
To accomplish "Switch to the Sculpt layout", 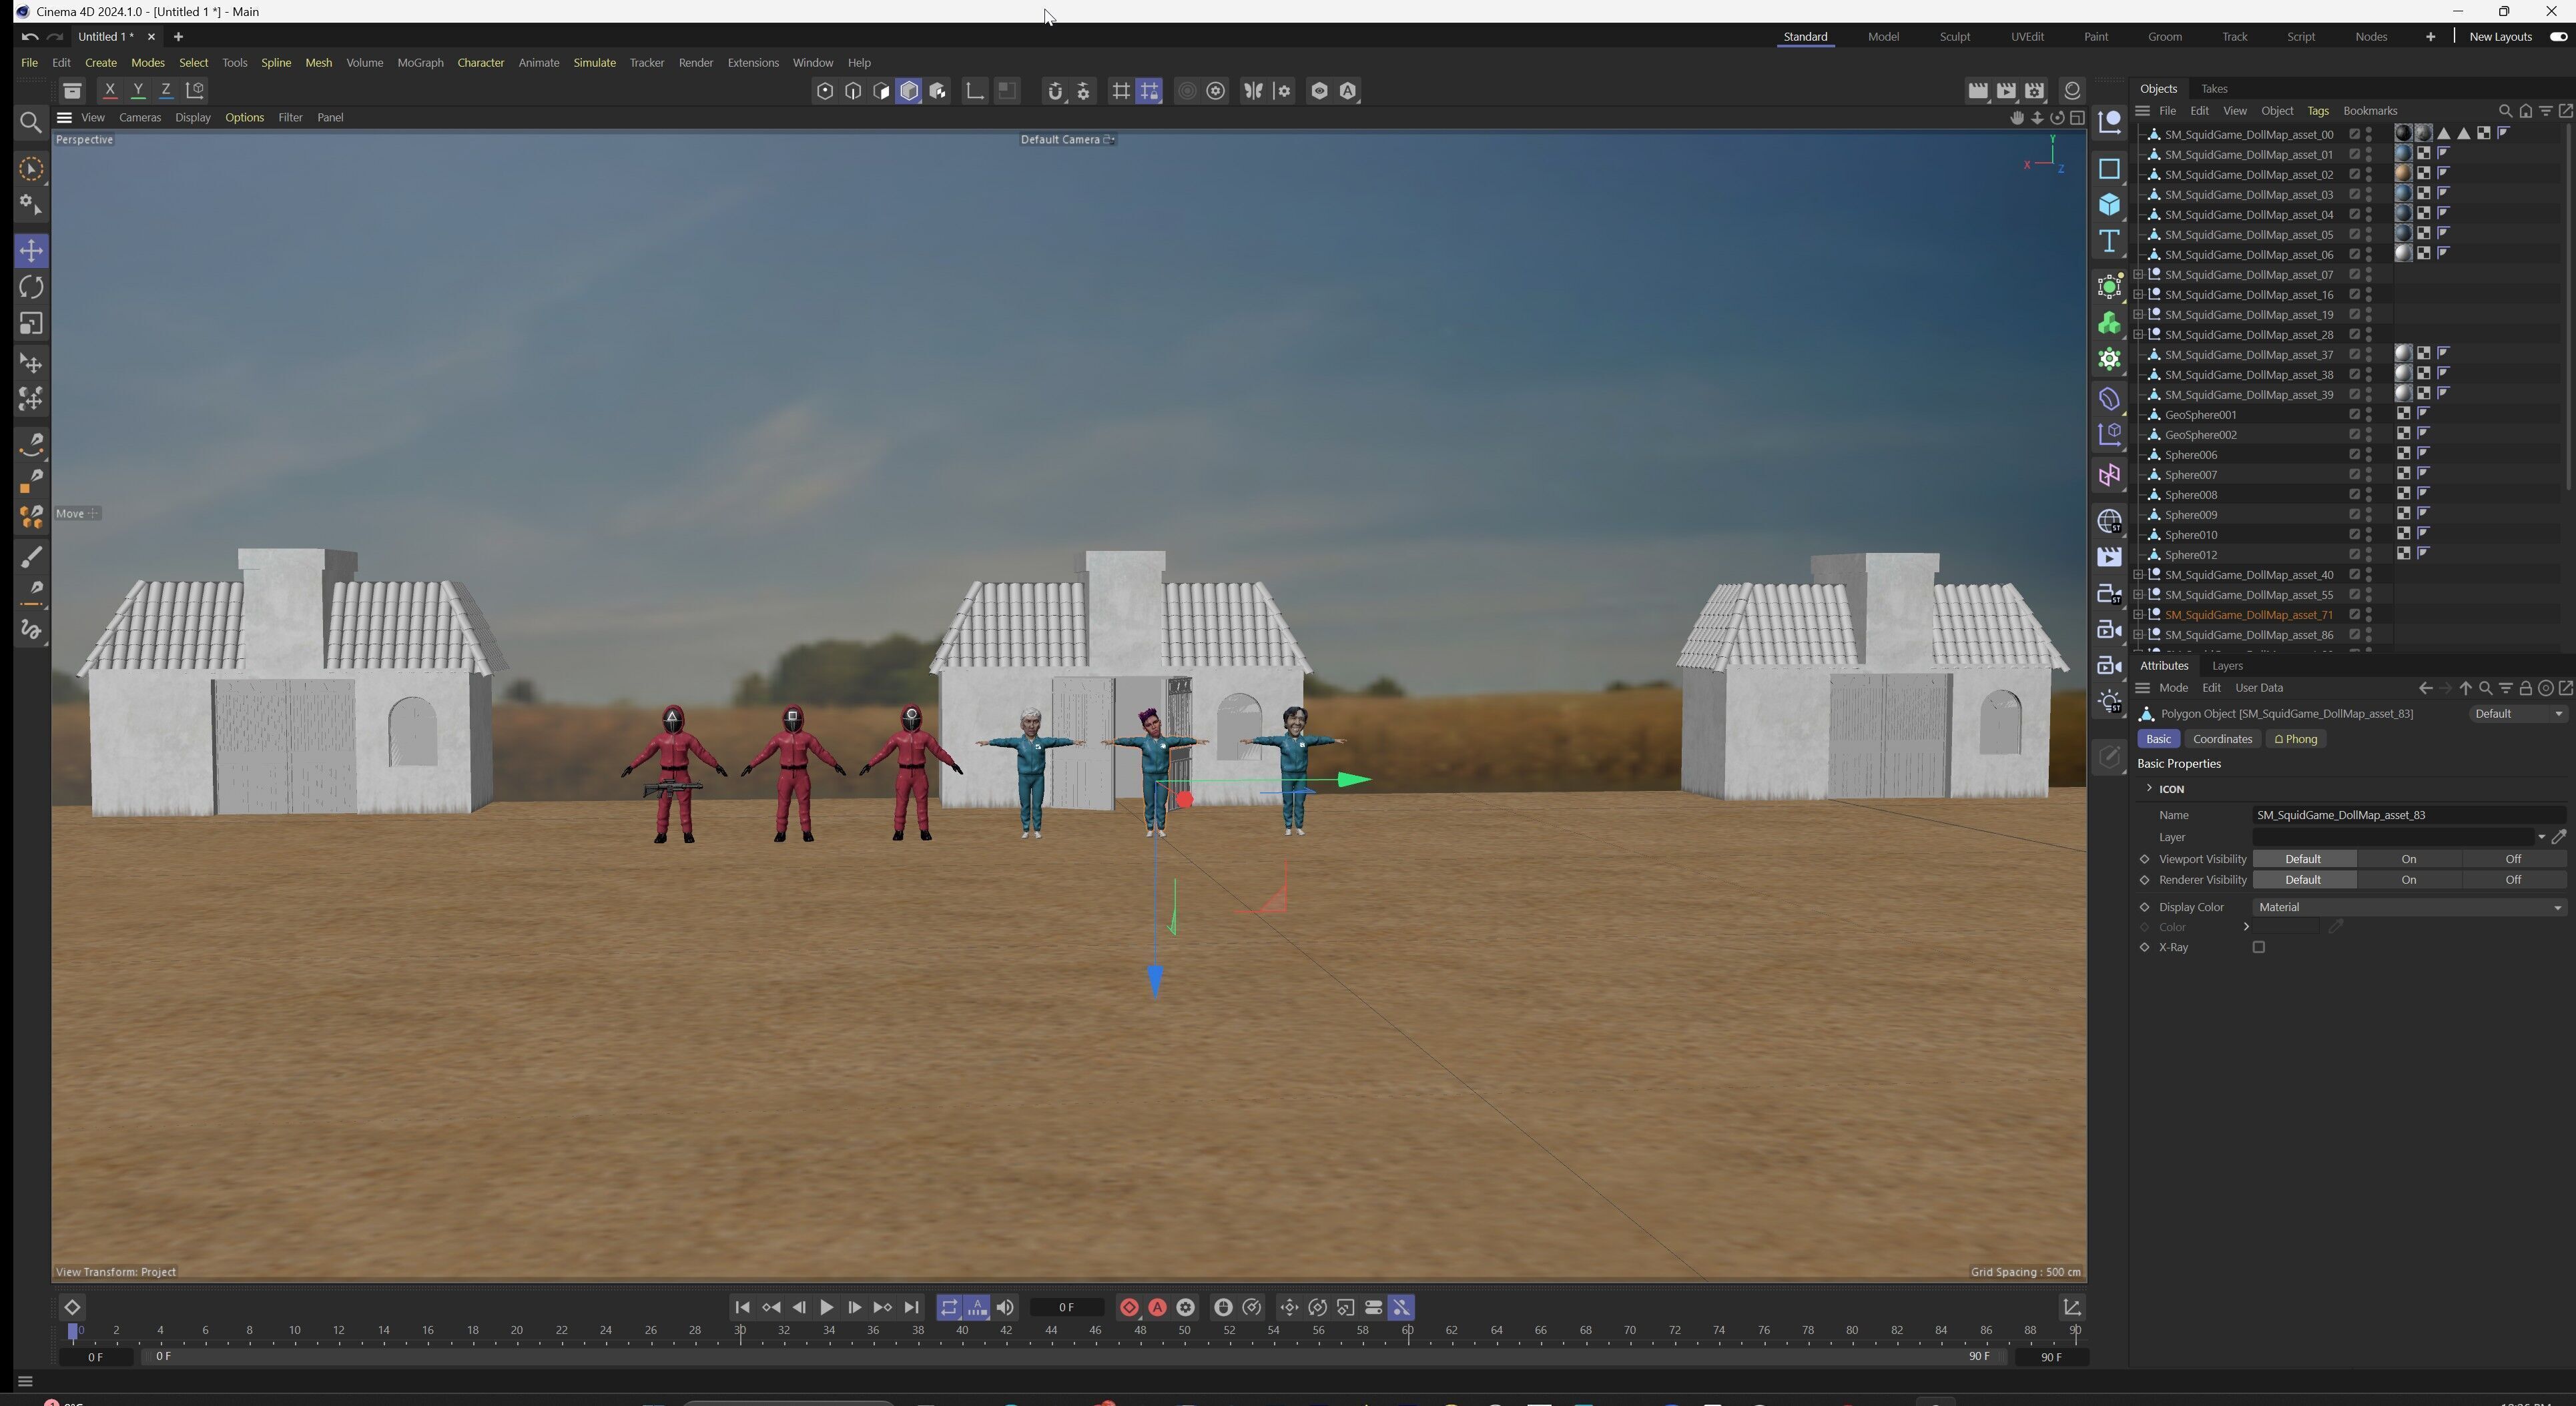I will tap(1954, 37).
